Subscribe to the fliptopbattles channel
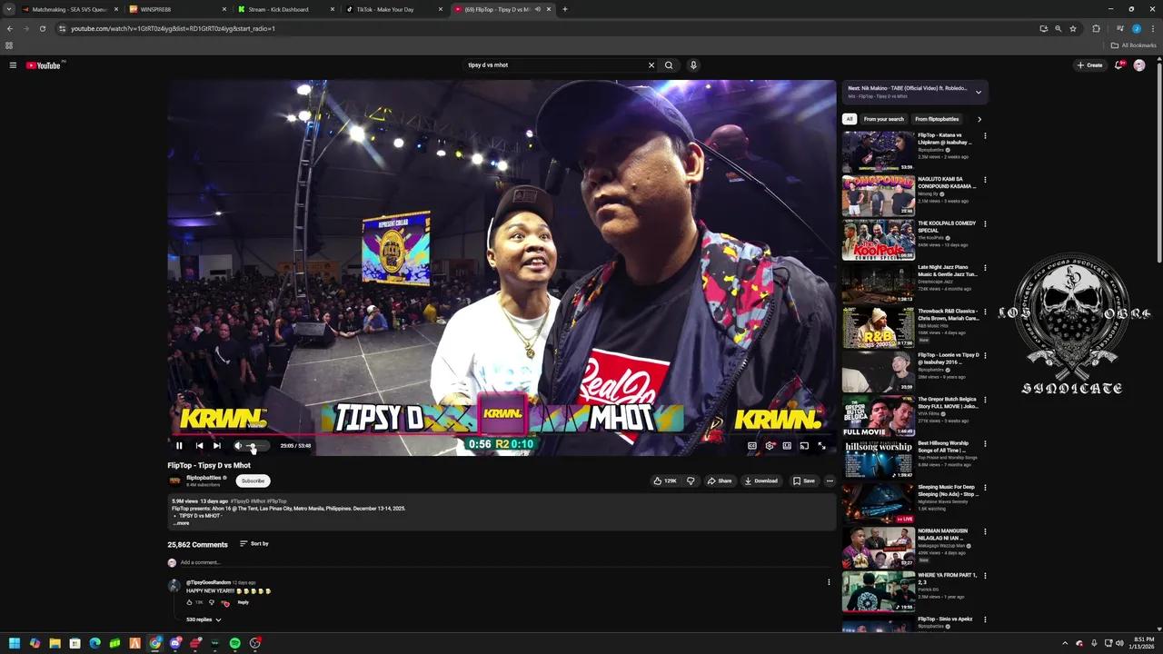The width and height of the screenshot is (1163, 654). (x=253, y=481)
